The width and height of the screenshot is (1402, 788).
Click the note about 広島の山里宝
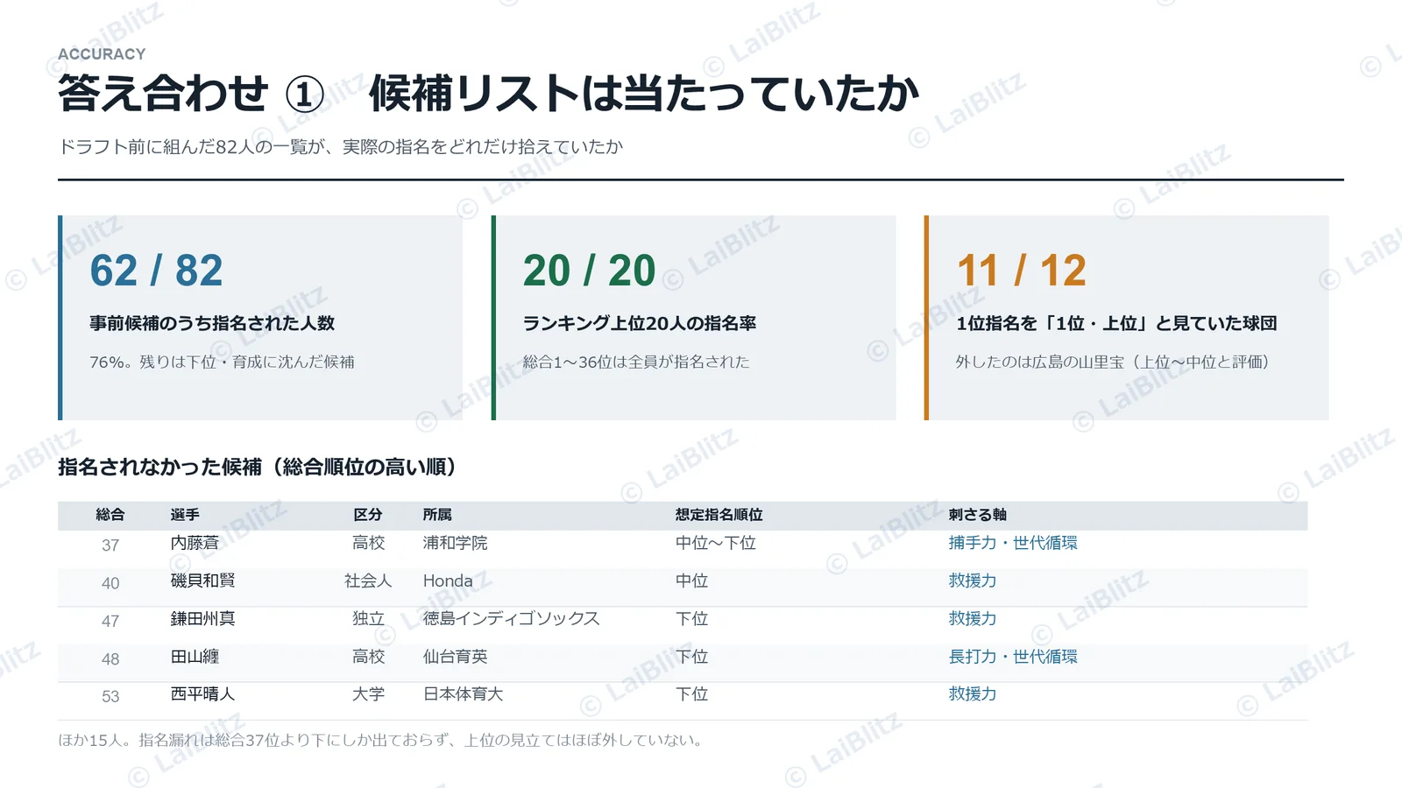tap(1113, 362)
